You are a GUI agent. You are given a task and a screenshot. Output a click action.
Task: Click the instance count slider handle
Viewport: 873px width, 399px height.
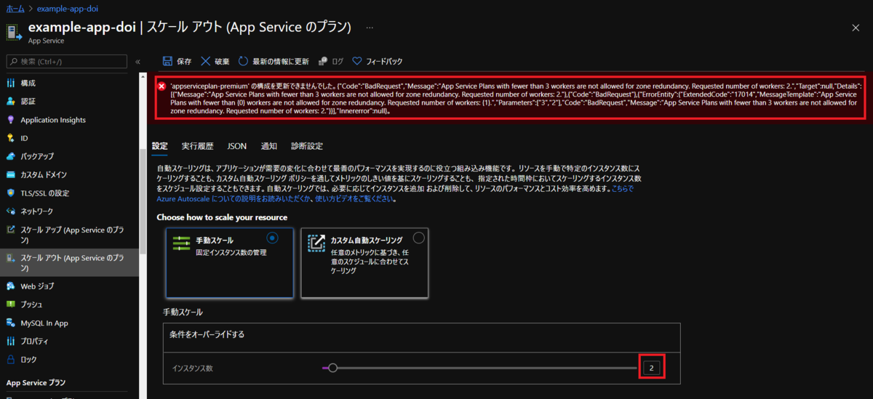332,368
